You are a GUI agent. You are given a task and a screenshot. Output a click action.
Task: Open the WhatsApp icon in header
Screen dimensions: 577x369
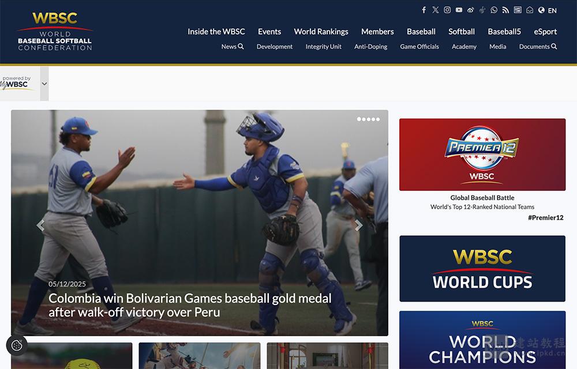tap(494, 10)
